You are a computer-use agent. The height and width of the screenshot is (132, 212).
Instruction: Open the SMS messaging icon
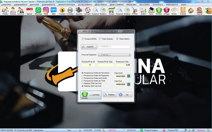click(x=54, y=11)
